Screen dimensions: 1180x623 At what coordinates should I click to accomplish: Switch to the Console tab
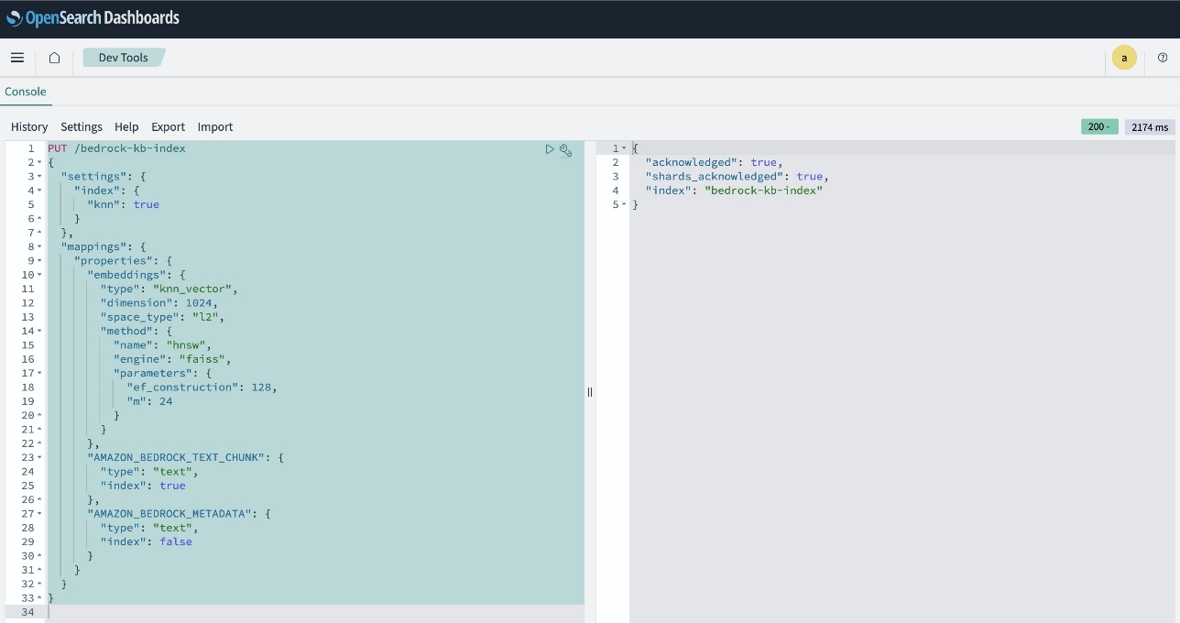click(26, 92)
